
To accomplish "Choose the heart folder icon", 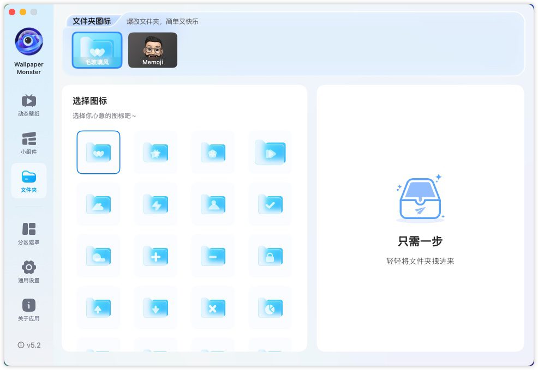I will coord(98,152).
